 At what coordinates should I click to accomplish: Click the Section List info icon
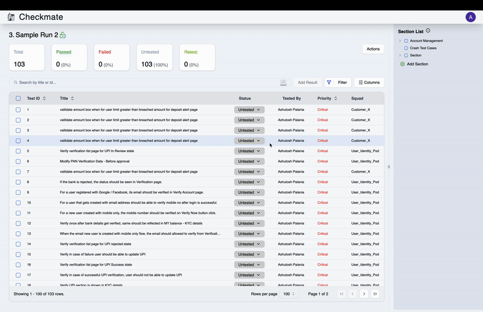pos(428,31)
